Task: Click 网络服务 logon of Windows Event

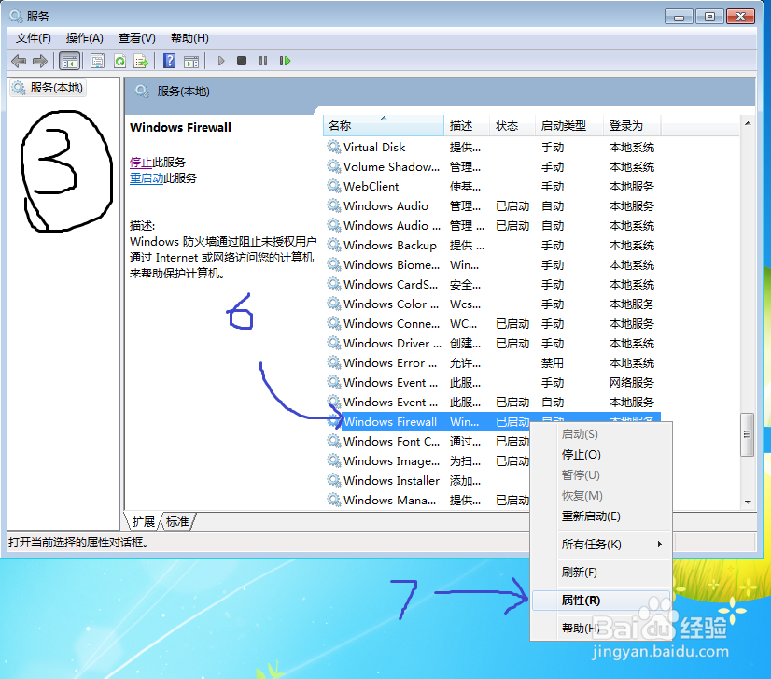Action: pos(632,382)
